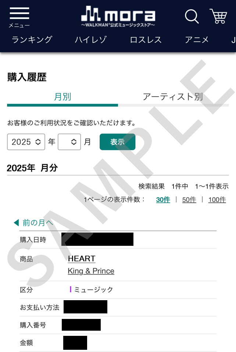Open the ロスレス navigation item
236x352 pixels.
[x=146, y=40]
